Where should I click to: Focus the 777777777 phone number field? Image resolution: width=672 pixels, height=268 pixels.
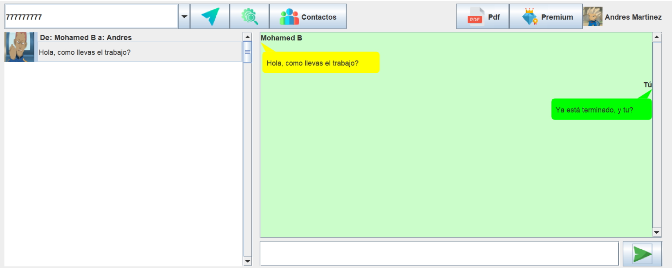coord(91,16)
